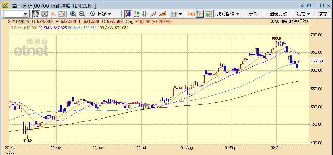333x155 pixels.
Task: Click the zoom out magnifier icon
Action: coord(81,14)
